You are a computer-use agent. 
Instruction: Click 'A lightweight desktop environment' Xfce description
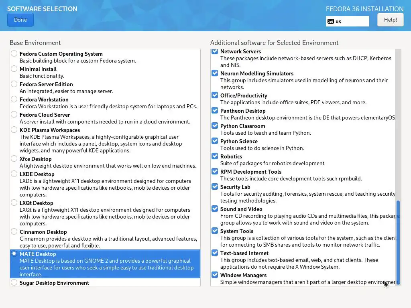tap(108, 166)
